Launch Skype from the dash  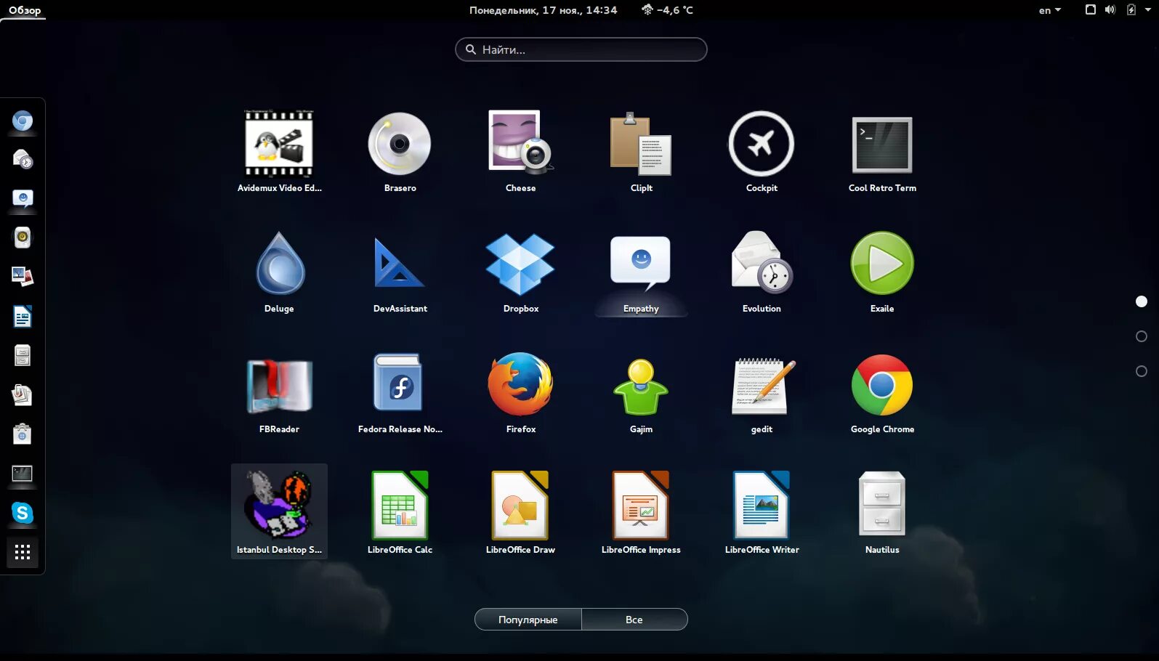[23, 513]
